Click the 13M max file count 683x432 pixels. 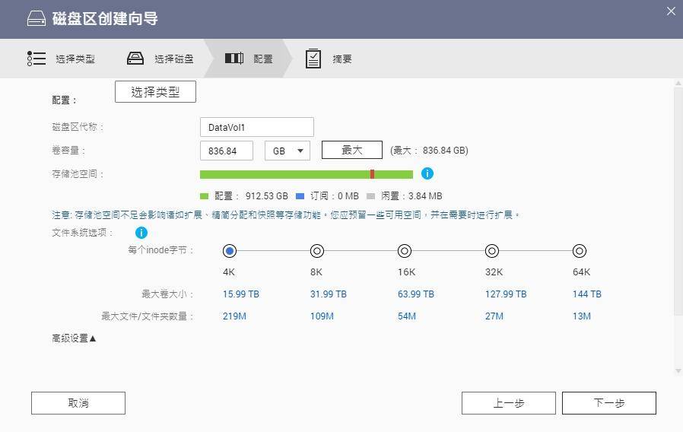(x=582, y=316)
